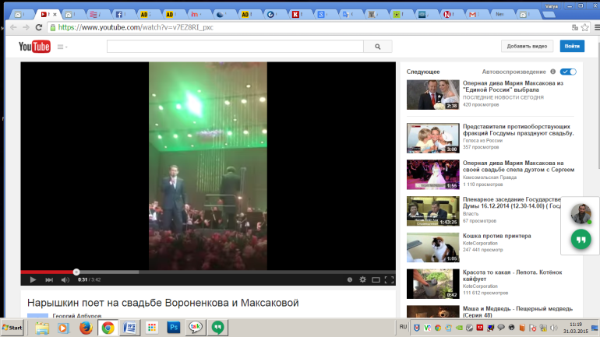This screenshot has height=337, width=600.
Task: Open Firefox from the taskbar
Action: (86, 328)
